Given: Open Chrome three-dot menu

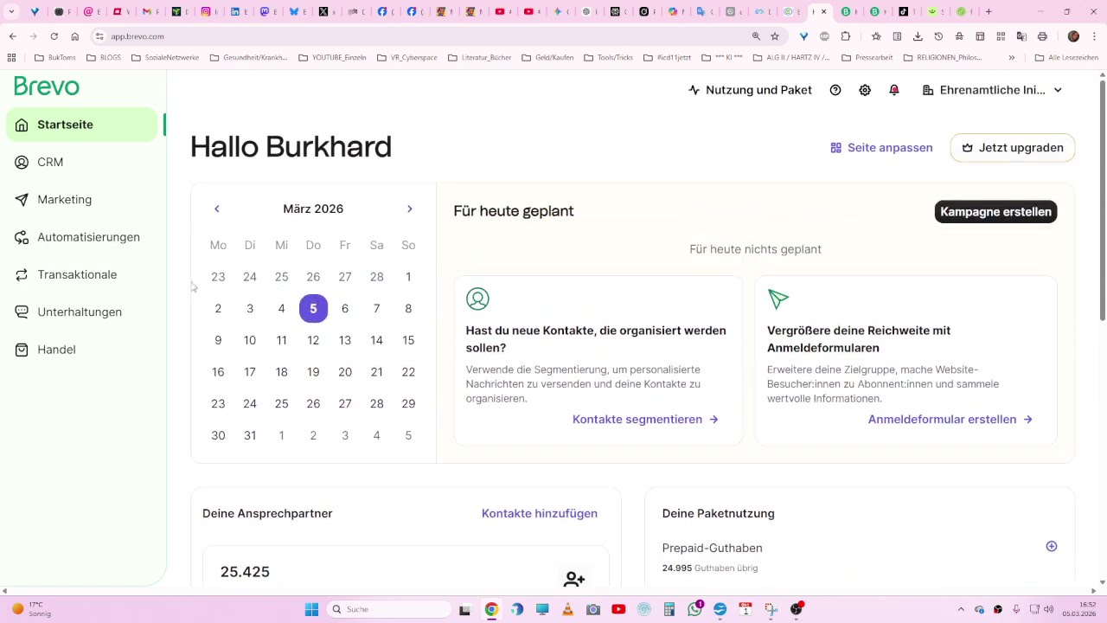Looking at the screenshot, I should tap(1095, 36).
